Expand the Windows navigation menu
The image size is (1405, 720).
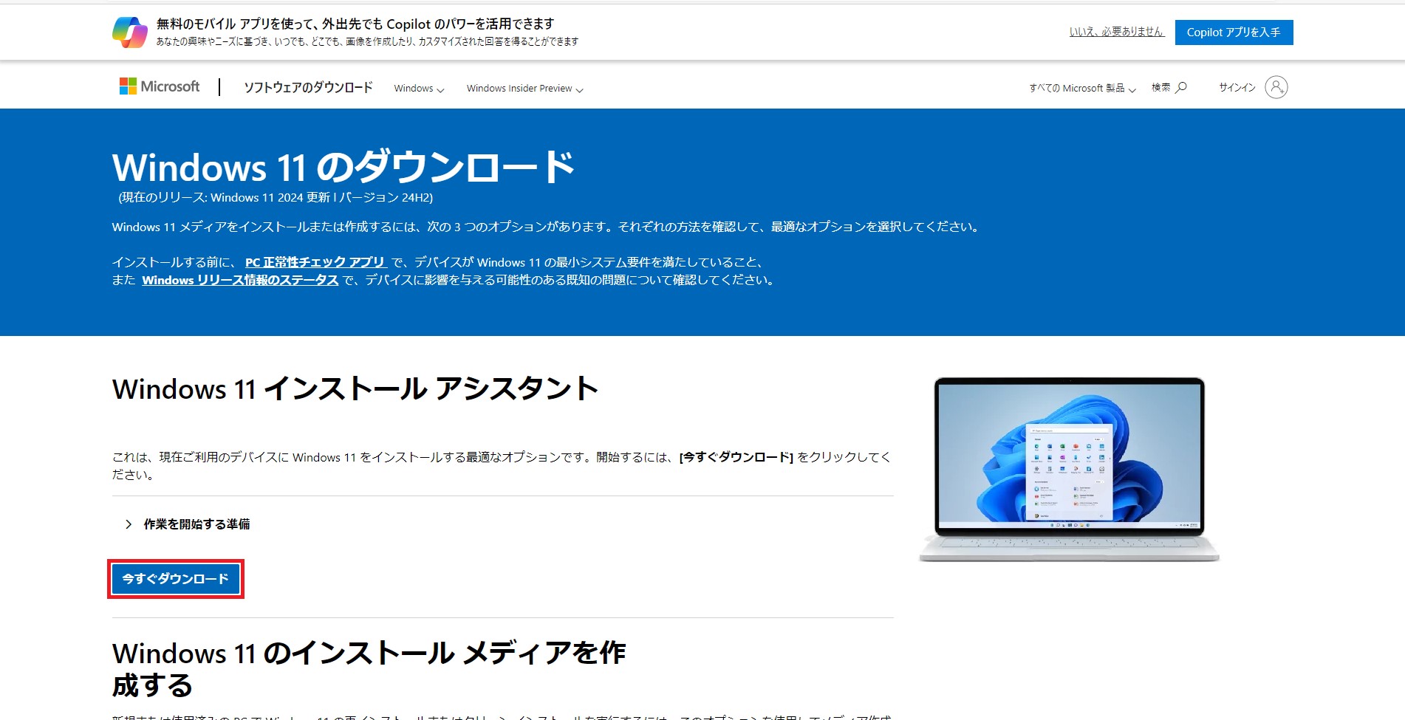click(419, 89)
